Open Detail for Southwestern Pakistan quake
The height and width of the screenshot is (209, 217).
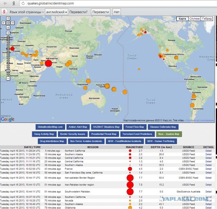pos(209,192)
